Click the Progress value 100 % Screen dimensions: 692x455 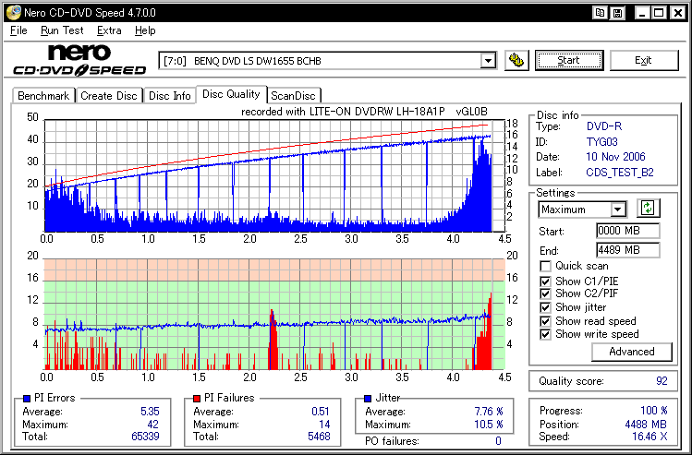(653, 411)
